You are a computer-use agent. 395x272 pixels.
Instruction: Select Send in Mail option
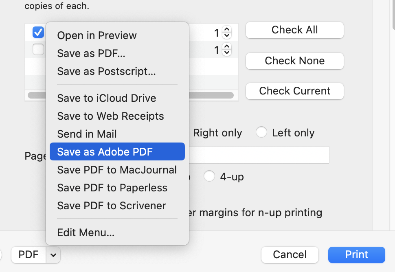[x=87, y=134]
